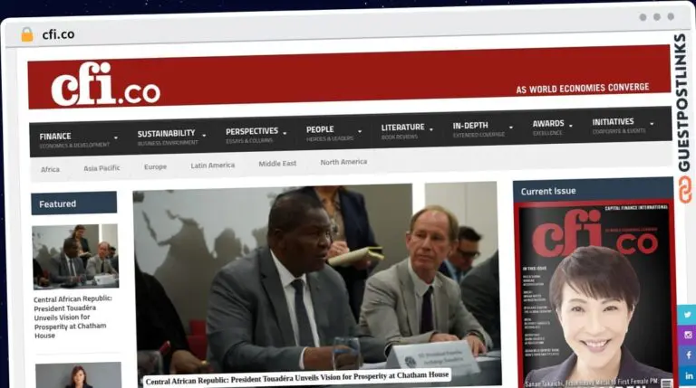Screen dimensions: 696x388
Task: Open the Perspectives dropdown menu
Action: click(x=256, y=135)
